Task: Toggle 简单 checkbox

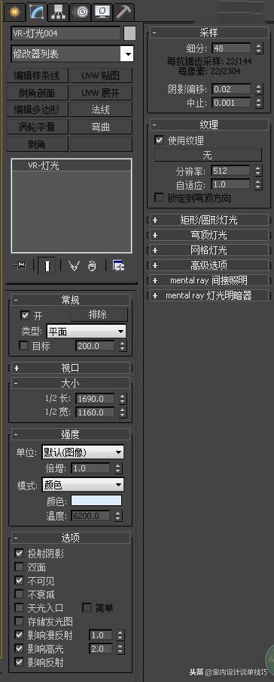Action: pyautogui.click(x=87, y=608)
